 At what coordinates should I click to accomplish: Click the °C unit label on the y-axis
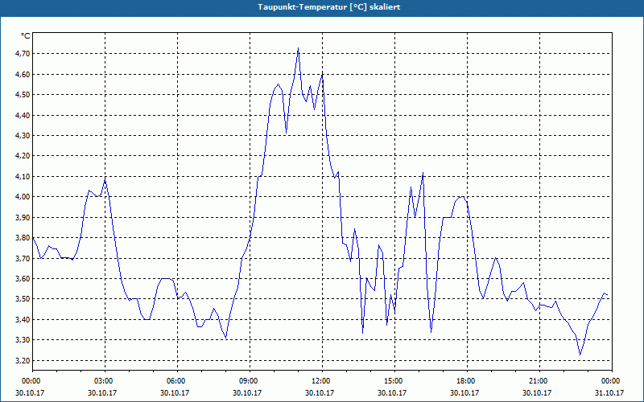(26, 36)
